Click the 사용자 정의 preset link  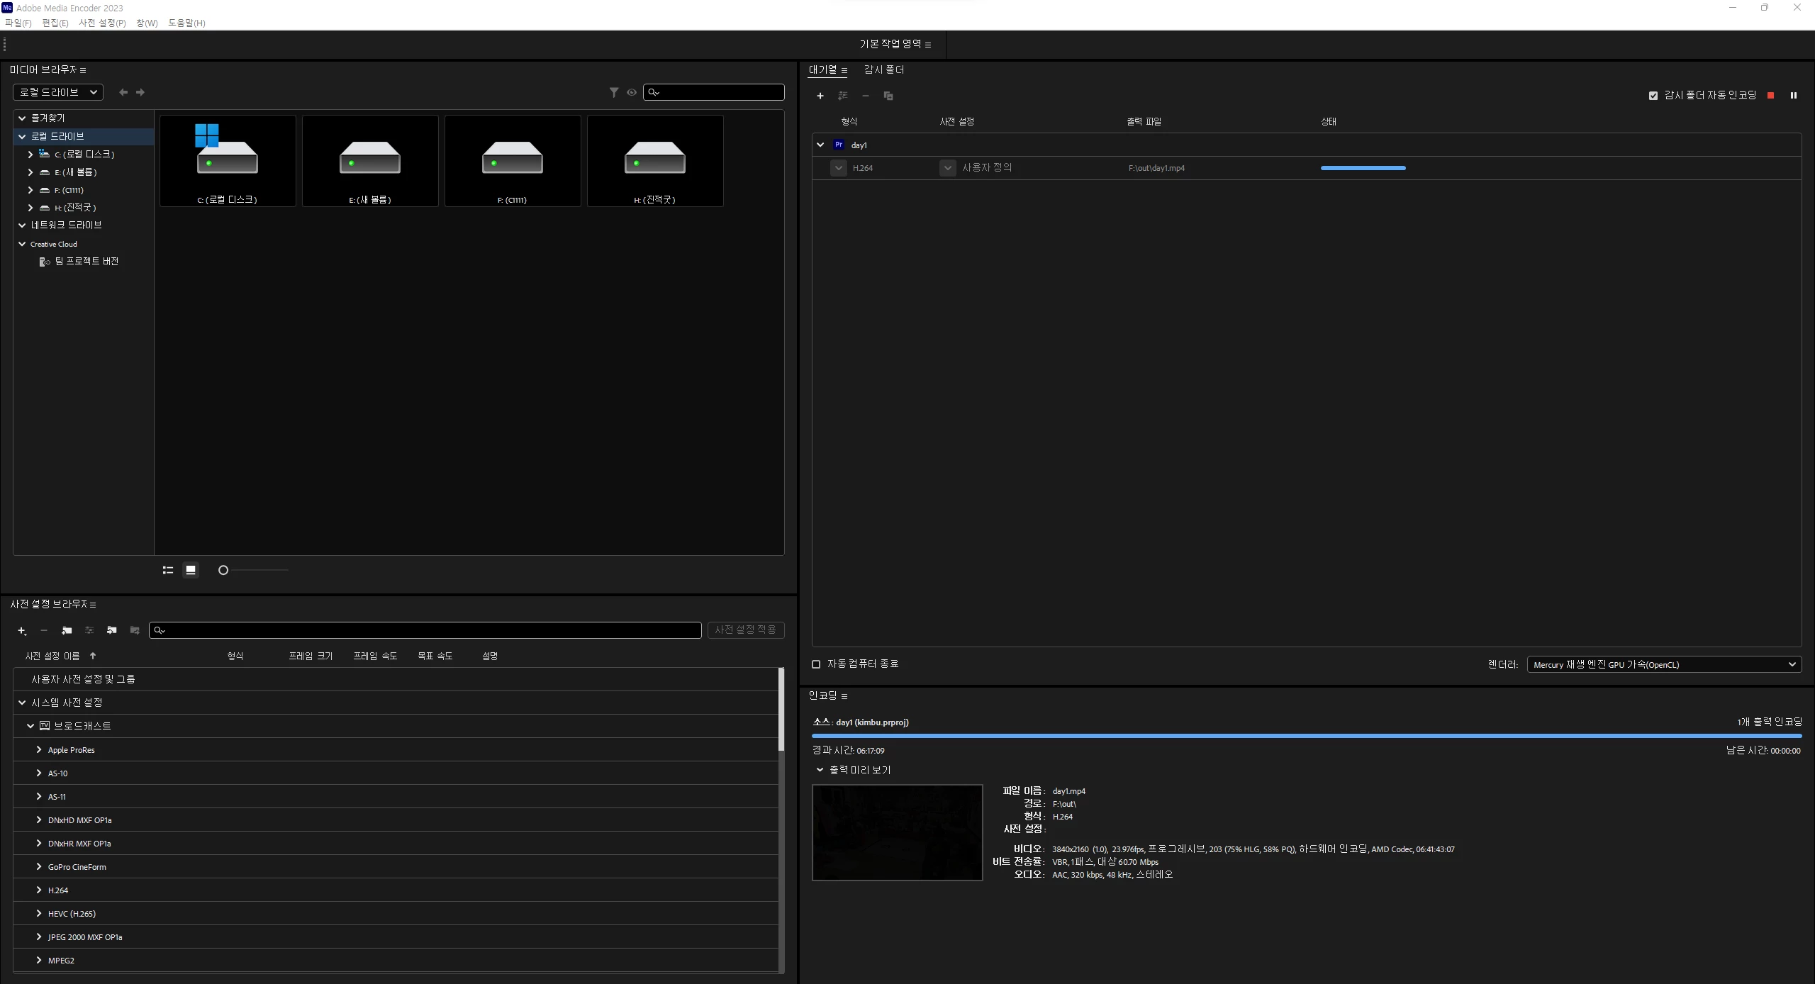coord(987,168)
